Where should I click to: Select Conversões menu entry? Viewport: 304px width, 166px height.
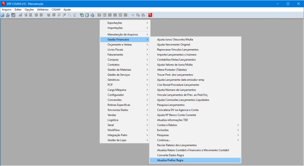[x=125, y=100]
